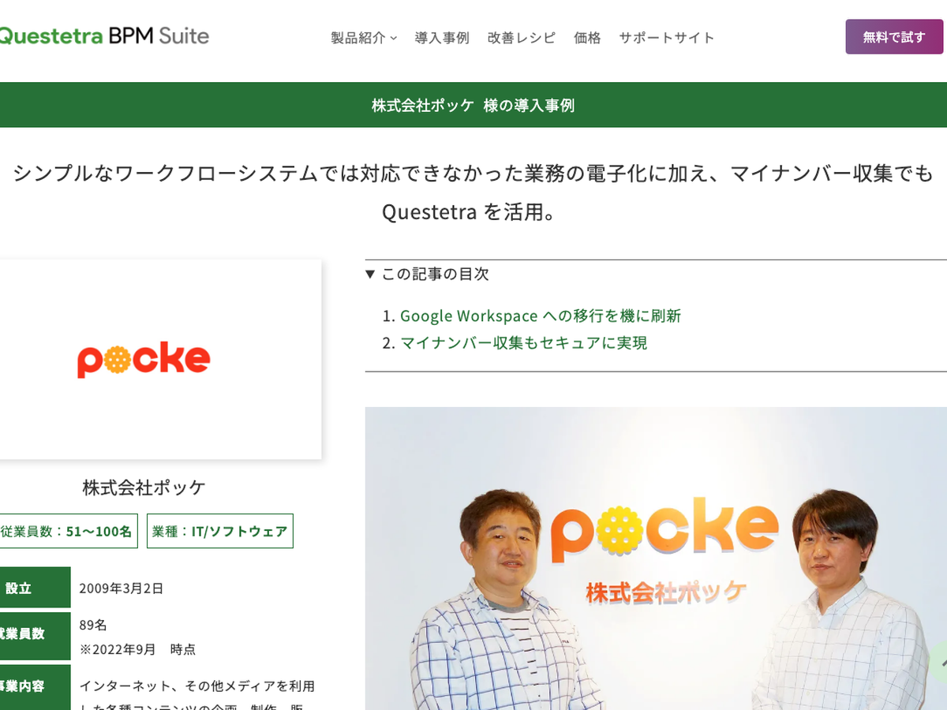Viewport: 947px width, 710px height.
Task: Jump to Google Workspace への移行を機に刷新 section
Action: pyautogui.click(x=541, y=316)
